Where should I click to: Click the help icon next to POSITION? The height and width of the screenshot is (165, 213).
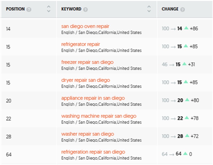click(29, 9)
